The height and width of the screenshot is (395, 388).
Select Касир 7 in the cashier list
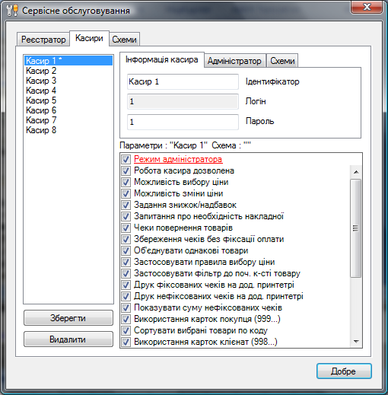click(x=68, y=120)
